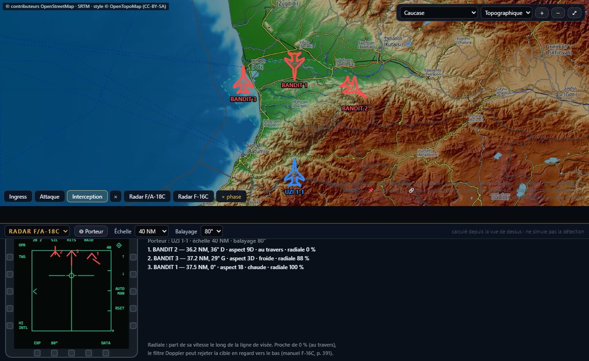Open the Caucase map region dropdown
Viewport: 589px width, 361px height.
coord(439,13)
